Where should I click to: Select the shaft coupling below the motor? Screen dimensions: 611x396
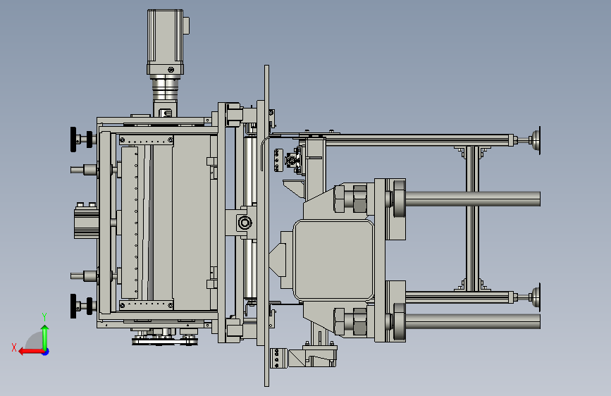tap(165, 89)
